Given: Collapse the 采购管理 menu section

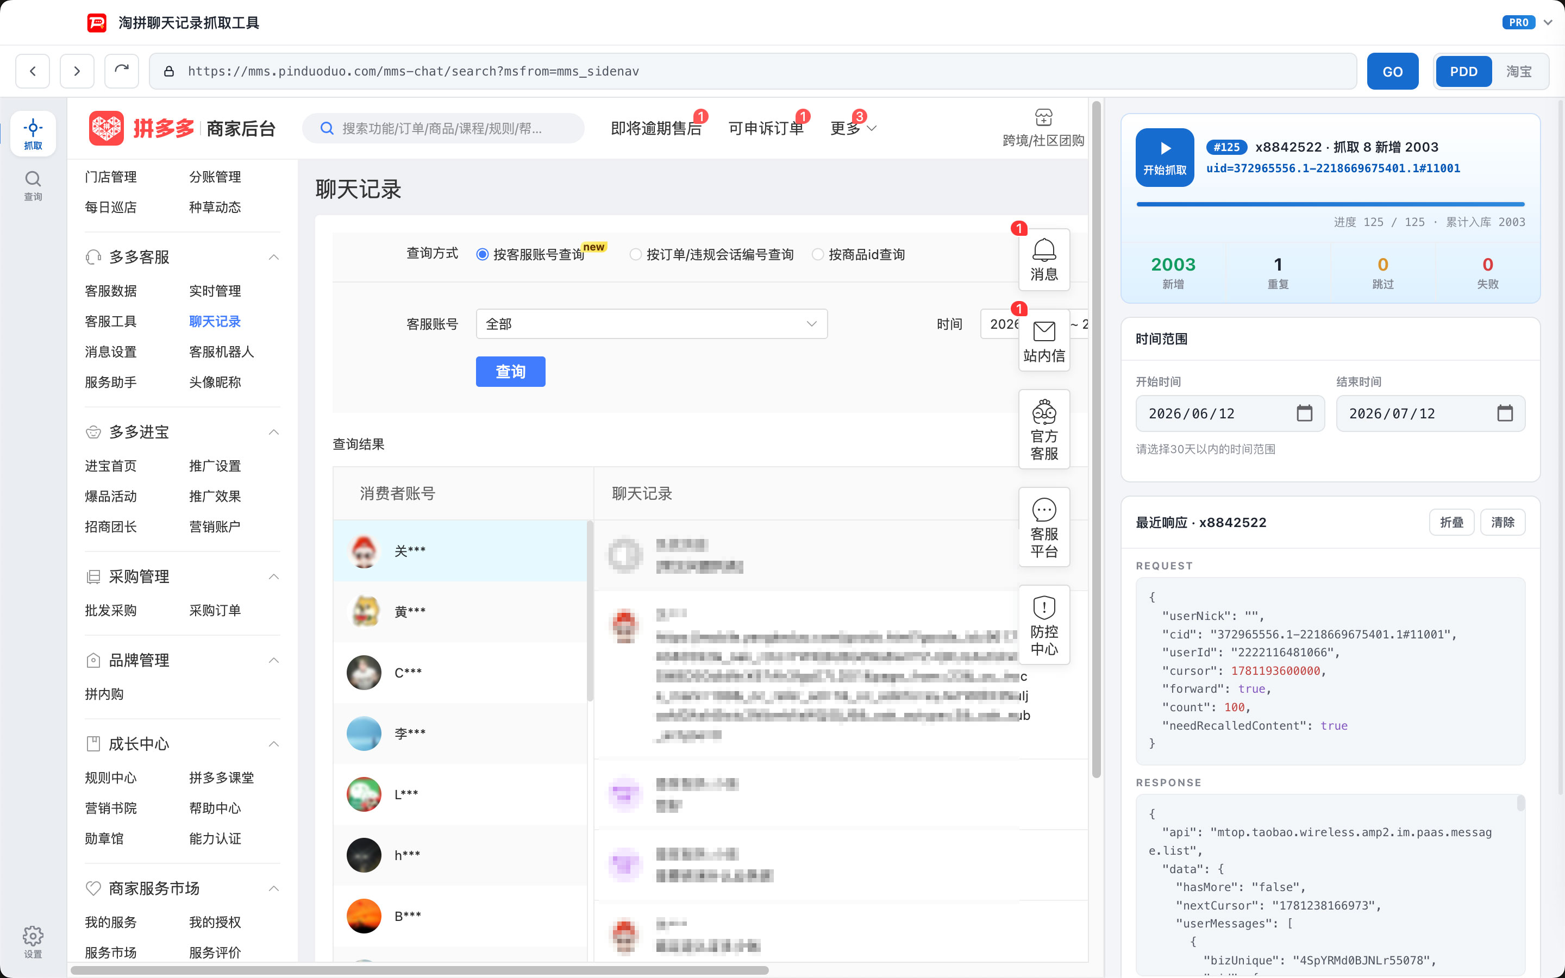Looking at the screenshot, I should (x=274, y=577).
